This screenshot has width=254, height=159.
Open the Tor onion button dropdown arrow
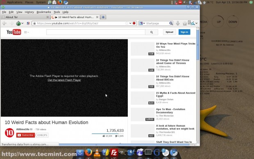coord(23,23)
